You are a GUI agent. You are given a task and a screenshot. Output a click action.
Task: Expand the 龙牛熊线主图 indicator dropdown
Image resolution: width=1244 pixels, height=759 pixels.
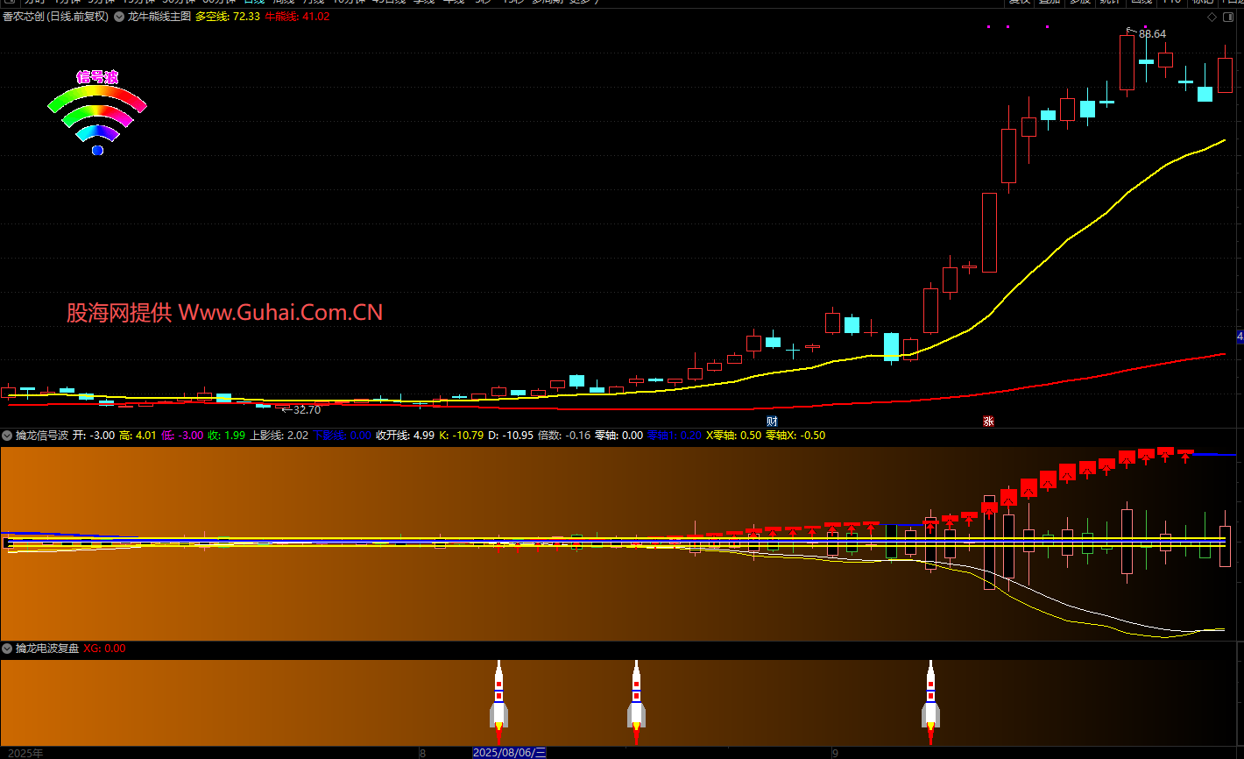click(x=119, y=17)
